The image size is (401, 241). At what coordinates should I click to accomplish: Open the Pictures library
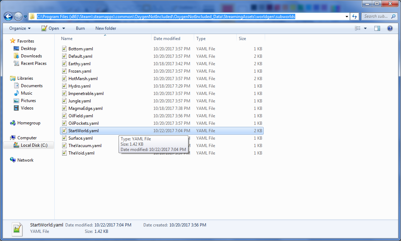pos(28,101)
